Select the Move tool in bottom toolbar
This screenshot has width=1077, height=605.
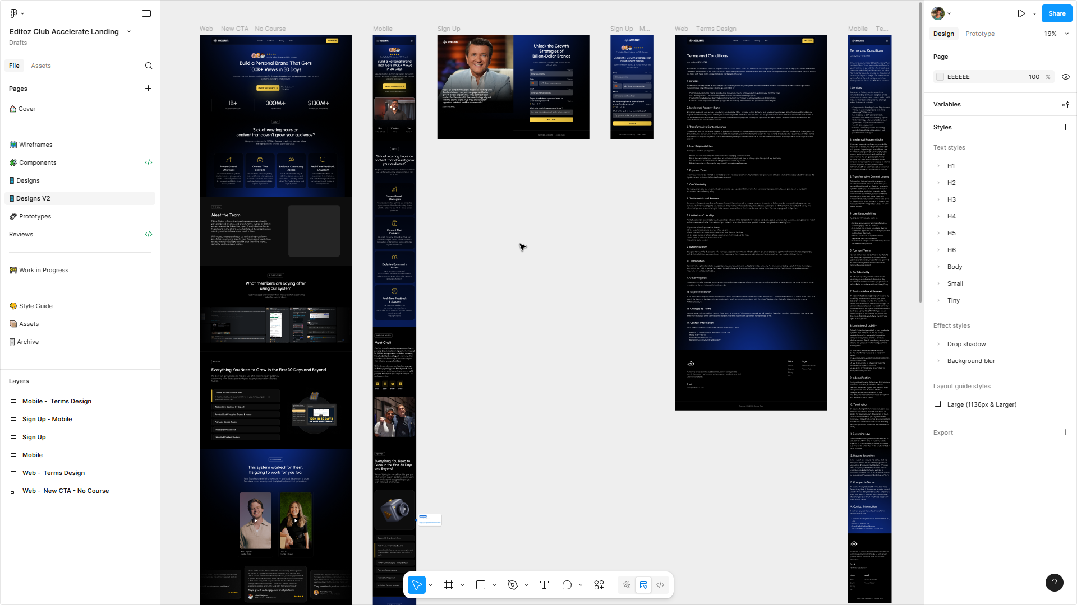coord(416,585)
